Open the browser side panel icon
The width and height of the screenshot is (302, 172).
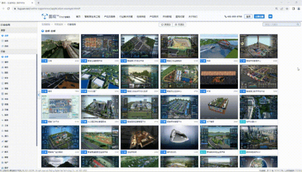(x=294, y=8)
